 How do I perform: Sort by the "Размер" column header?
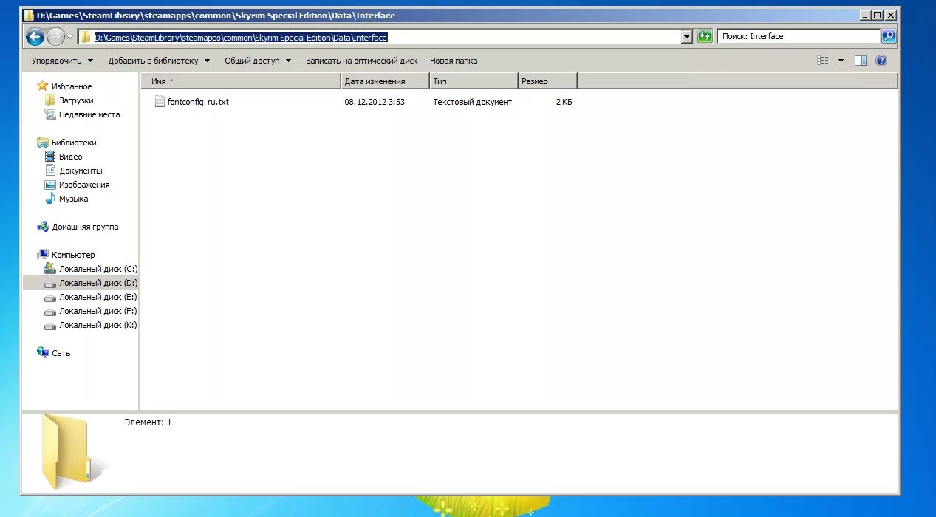(547, 81)
